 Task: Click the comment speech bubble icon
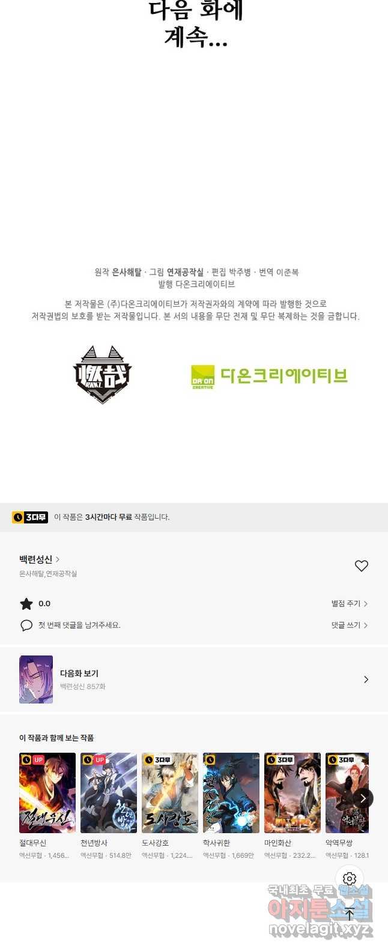click(26, 625)
